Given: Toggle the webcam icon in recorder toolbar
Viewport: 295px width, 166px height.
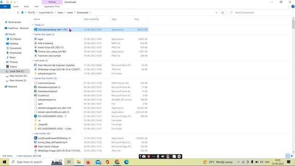Looking at the screenshot, I should coord(168,156).
